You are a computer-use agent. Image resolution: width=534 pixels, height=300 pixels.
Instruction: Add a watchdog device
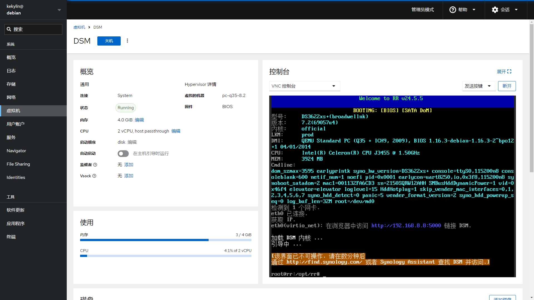point(129,165)
